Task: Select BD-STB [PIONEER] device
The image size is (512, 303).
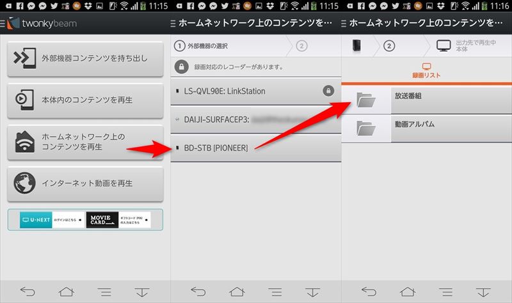Action: point(255,148)
